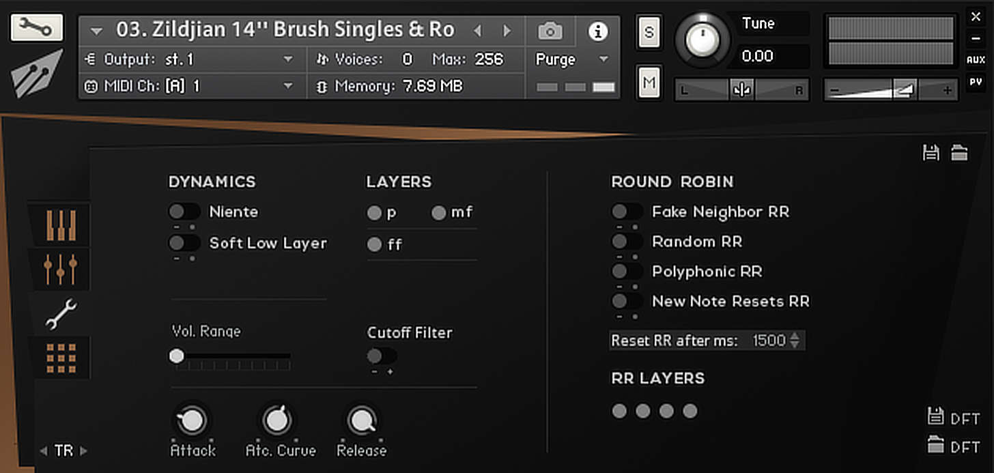
Task: Minimize the instrument view with minus button
Action: coord(976,38)
